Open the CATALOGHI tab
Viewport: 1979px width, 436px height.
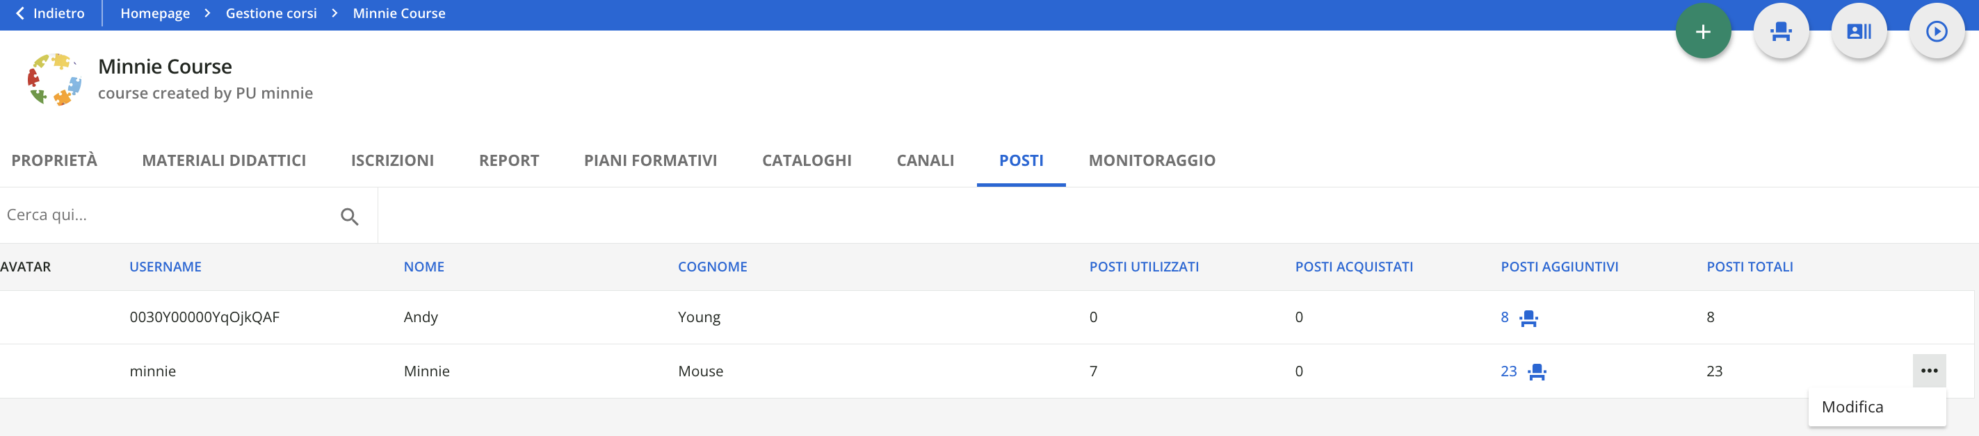pos(807,160)
